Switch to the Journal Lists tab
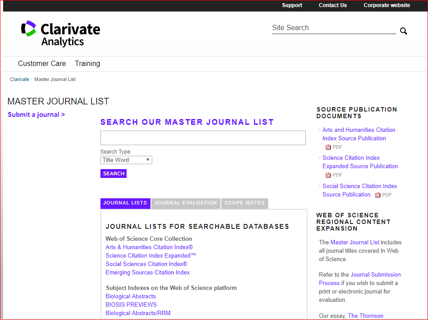Image resolution: width=428 pixels, height=320 pixels. [x=125, y=203]
